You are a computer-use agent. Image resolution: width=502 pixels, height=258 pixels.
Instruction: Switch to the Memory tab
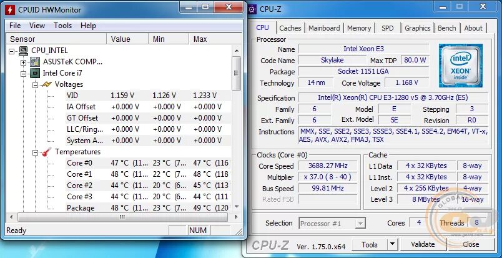point(359,28)
